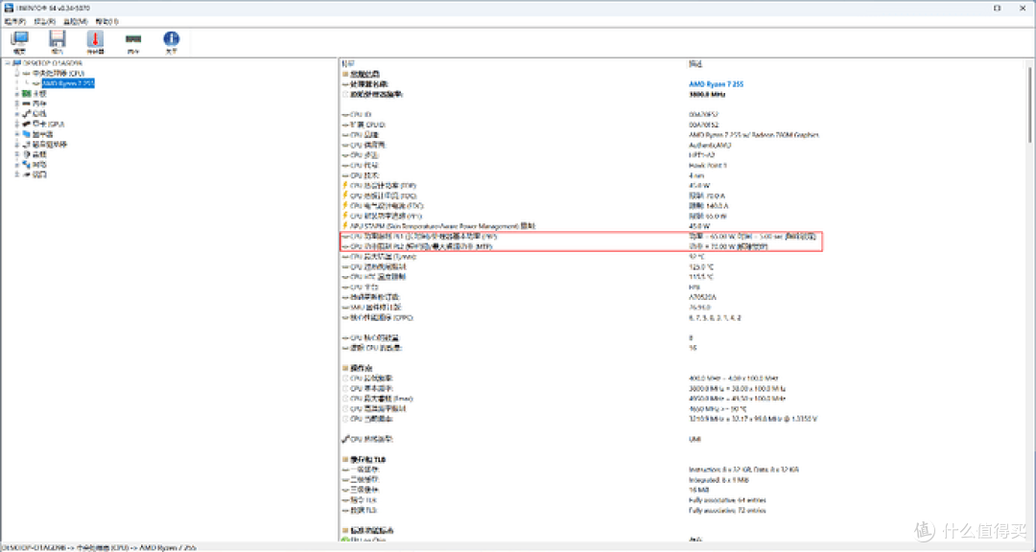Click the network icon in the device tree
This screenshot has width=1036, height=552.
click(x=27, y=165)
